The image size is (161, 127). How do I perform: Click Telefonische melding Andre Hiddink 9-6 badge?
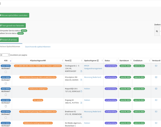tap(38, 123)
